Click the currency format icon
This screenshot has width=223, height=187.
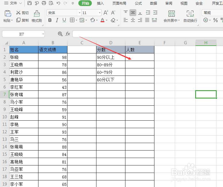pyautogui.click(x=205, y=20)
